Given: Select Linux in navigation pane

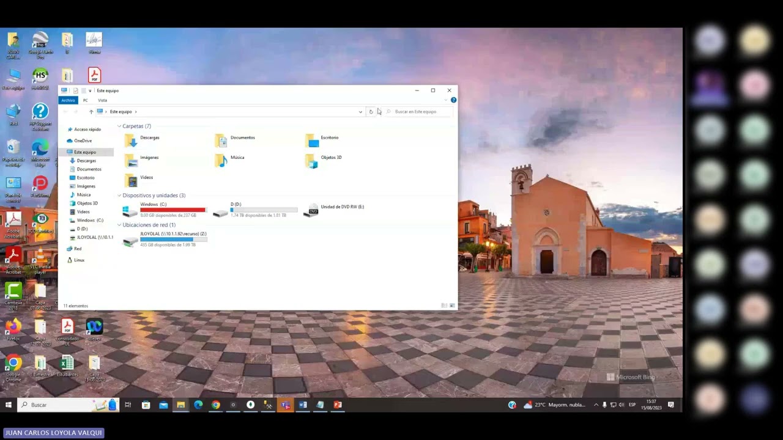Looking at the screenshot, I should click(x=76, y=260).
